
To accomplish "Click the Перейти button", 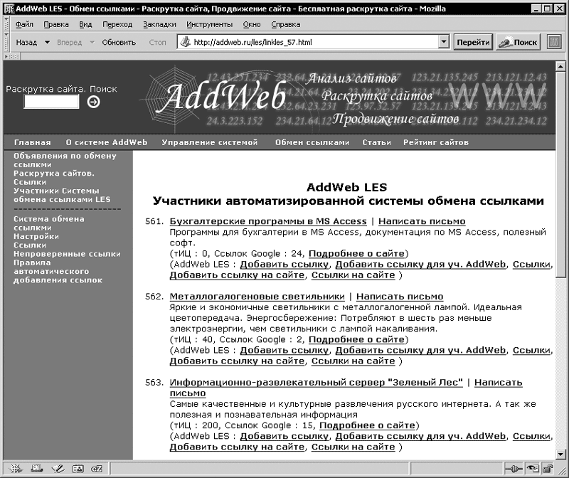I will 473,42.
